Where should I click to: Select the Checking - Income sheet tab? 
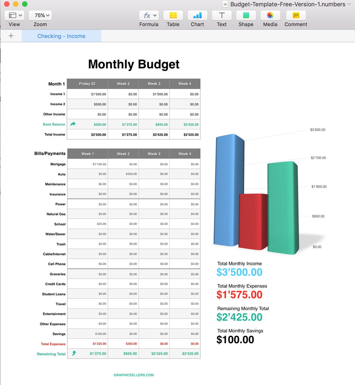coord(61,36)
